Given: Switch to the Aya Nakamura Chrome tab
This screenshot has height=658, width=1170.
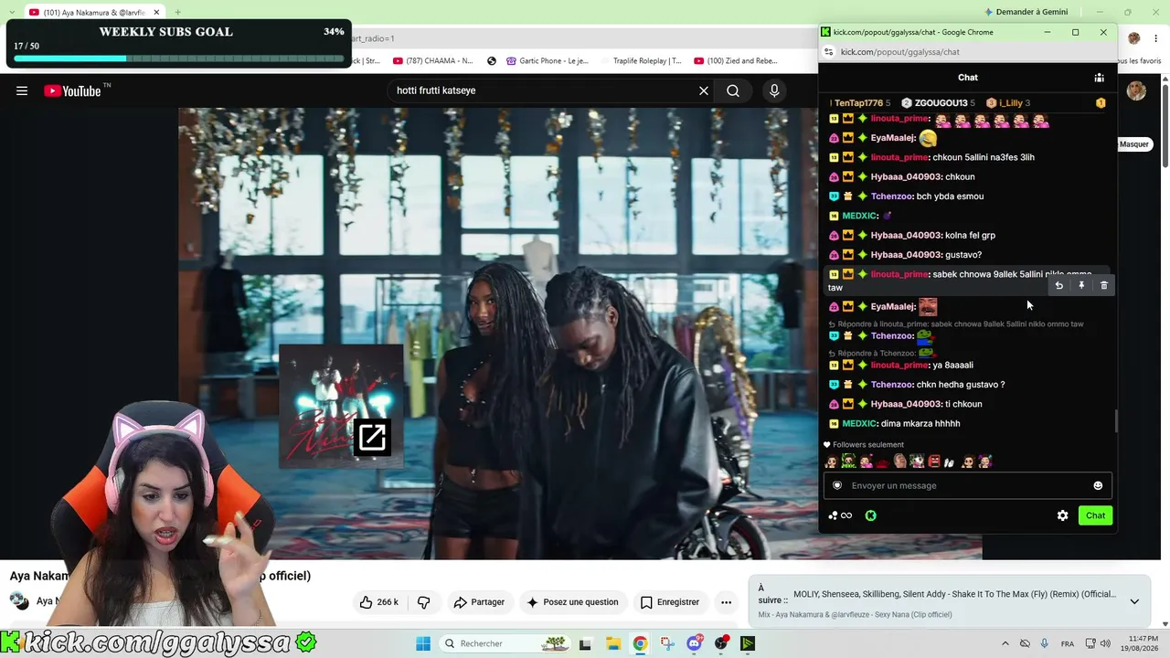Looking at the screenshot, I should click(95, 12).
